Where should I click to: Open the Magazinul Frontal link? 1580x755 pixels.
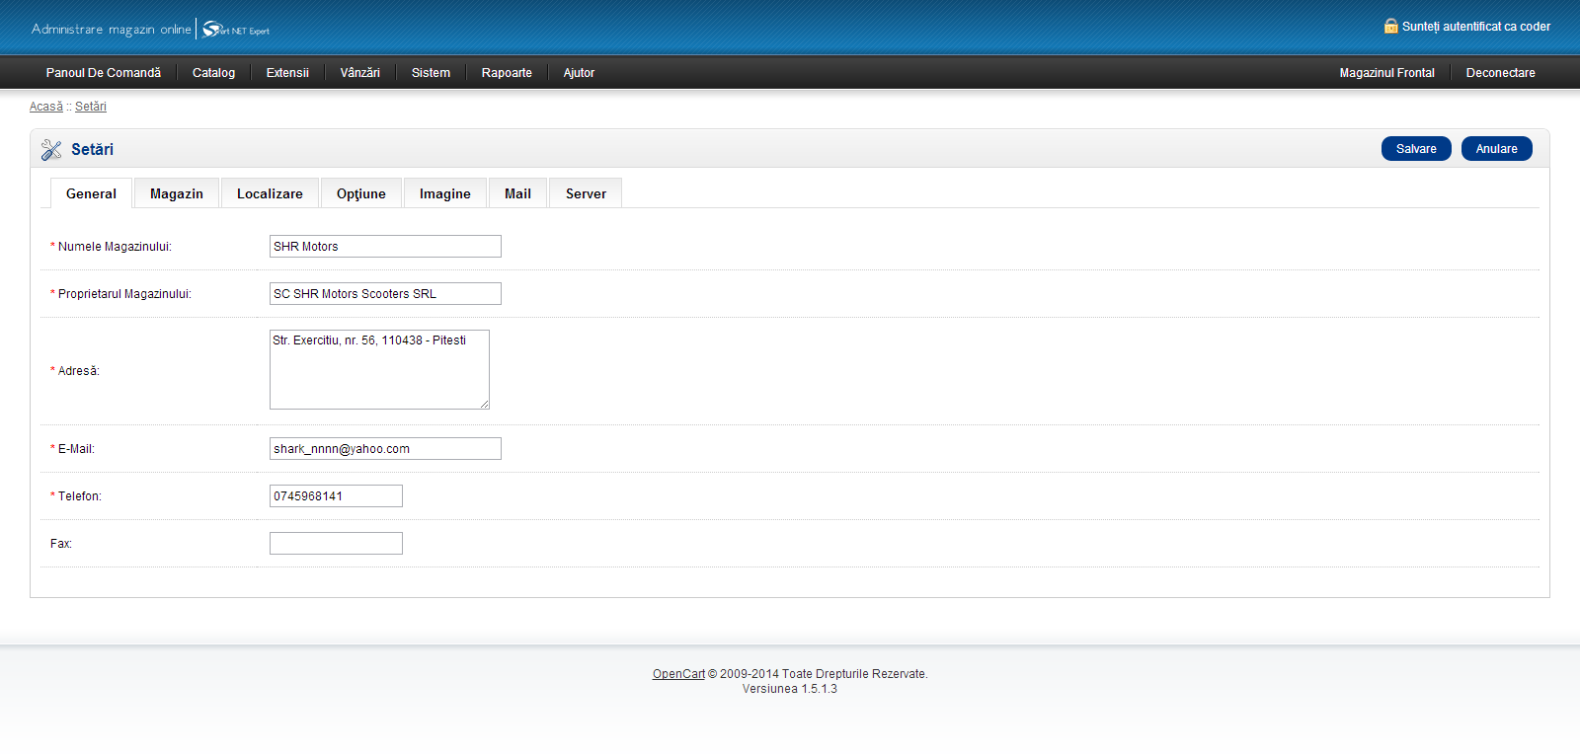coord(1386,73)
